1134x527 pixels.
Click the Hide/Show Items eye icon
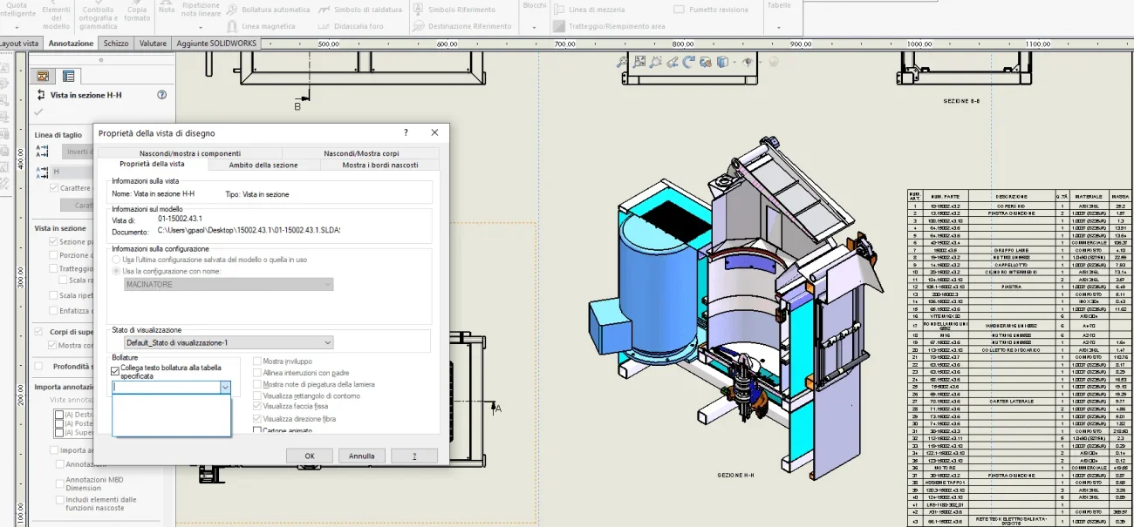(x=748, y=62)
